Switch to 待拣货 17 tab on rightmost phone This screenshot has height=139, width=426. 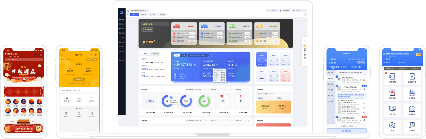[x=402, y=68]
